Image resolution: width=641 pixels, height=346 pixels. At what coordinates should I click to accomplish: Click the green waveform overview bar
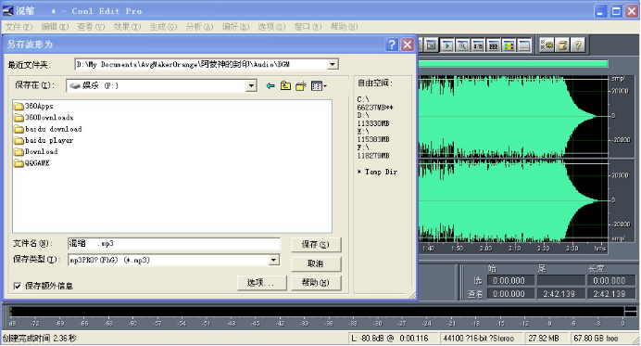coord(512,64)
